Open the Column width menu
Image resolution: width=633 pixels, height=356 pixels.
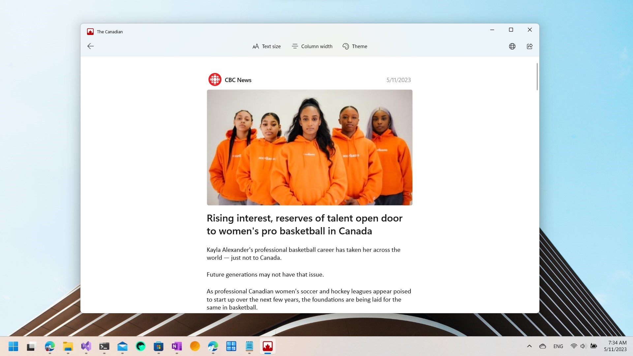click(x=312, y=46)
